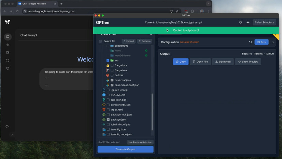The width and height of the screenshot is (282, 159).
Task: Reset configuration with the undo arrow icon
Action: [250, 42]
